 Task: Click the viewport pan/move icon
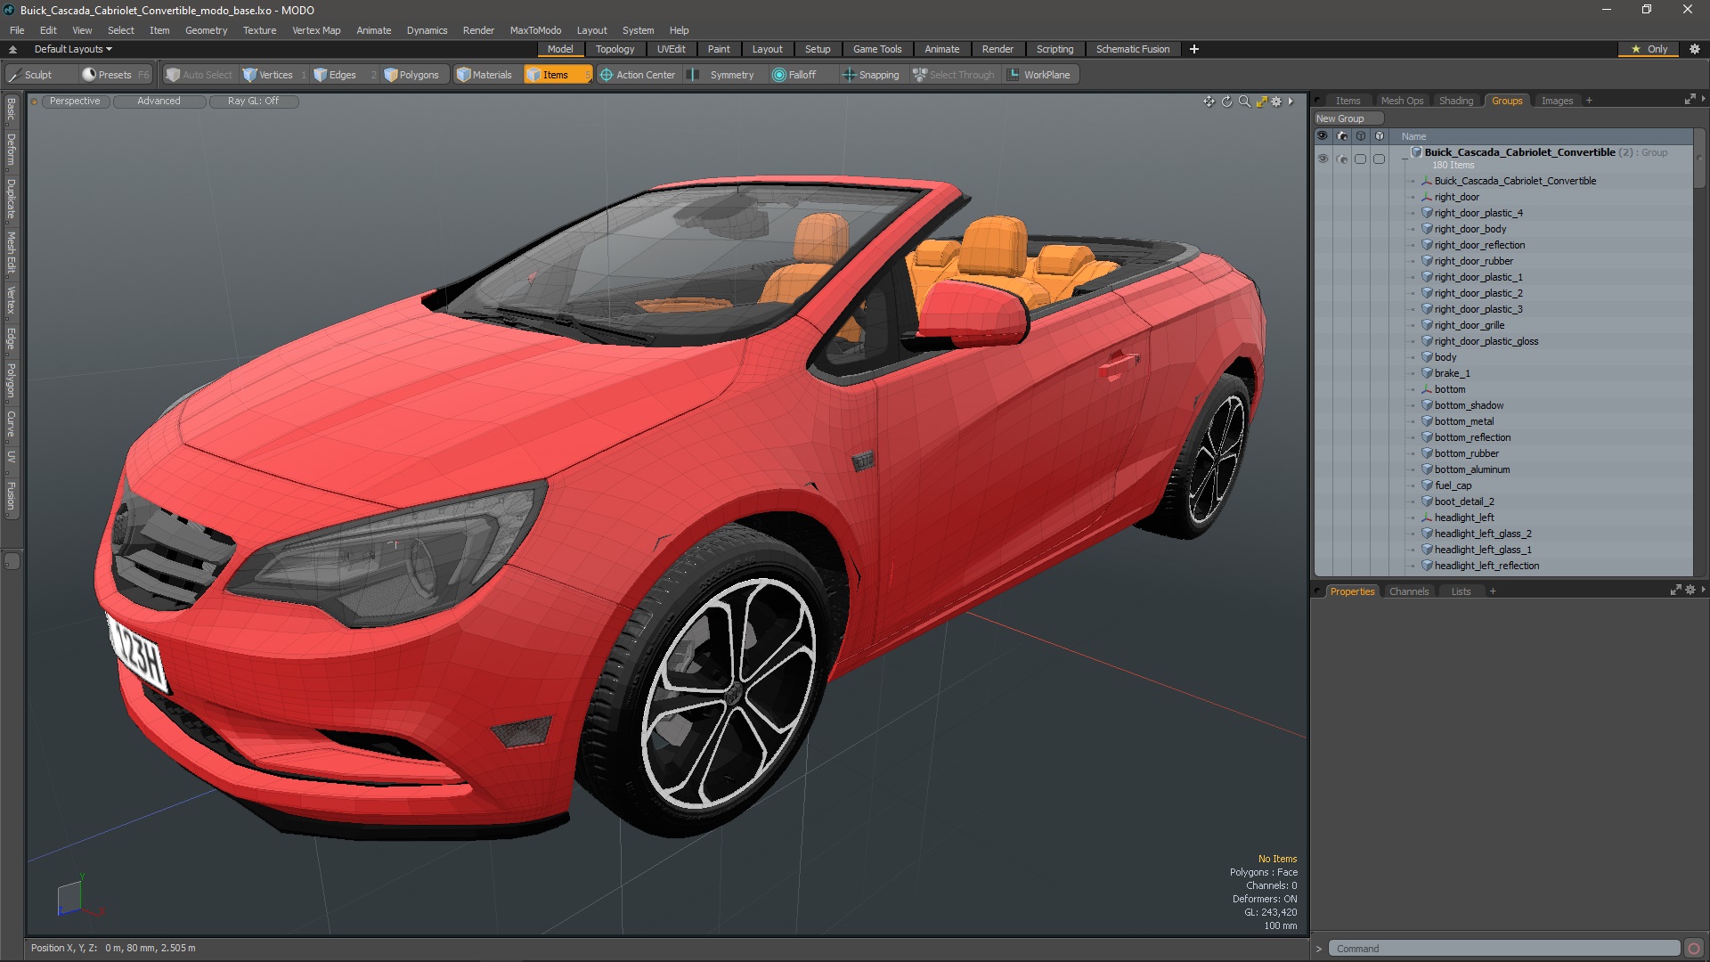(x=1209, y=102)
